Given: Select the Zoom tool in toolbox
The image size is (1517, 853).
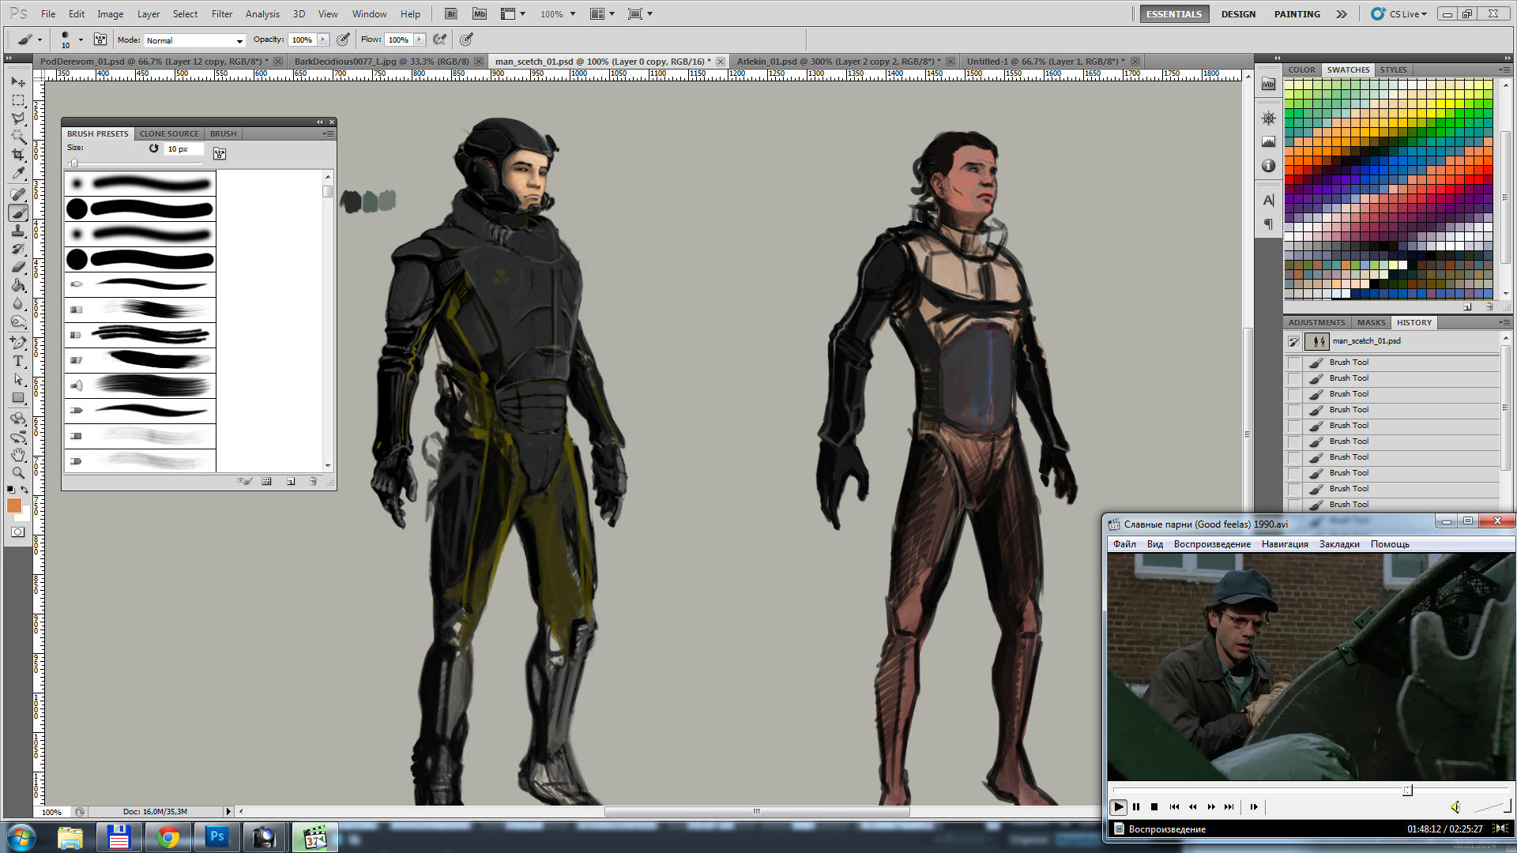Looking at the screenshot, I should coord(18,472).
